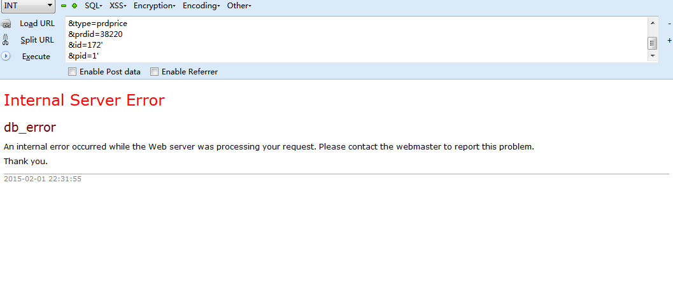Open the Encoding menu
This screenshot has width=673, height=292.
point(201,6)
